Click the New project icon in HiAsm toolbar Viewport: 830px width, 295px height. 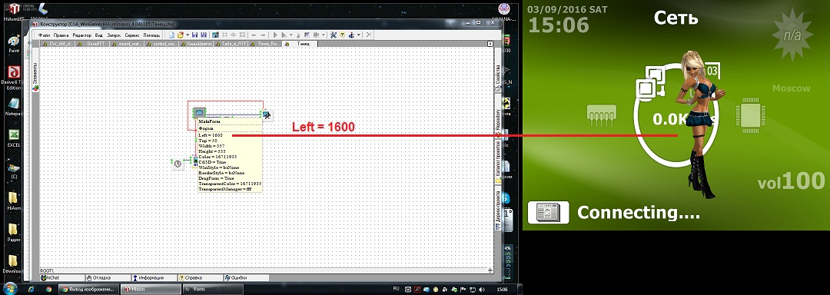coord(171,35)
